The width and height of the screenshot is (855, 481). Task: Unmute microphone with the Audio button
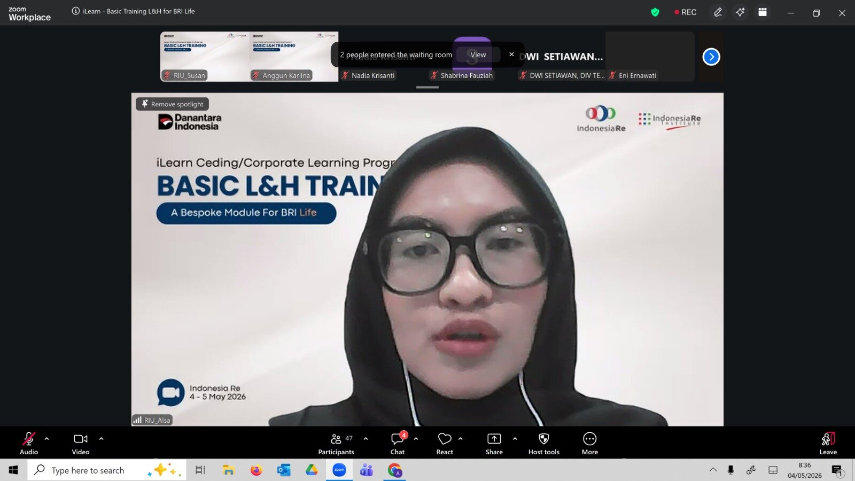click(x=29, y=443)
